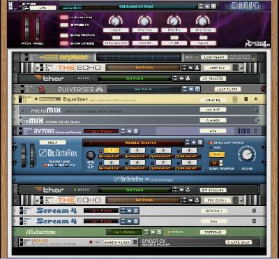
Task: Click the Combinator save patch disk icon
Action: tap(213, 6)
